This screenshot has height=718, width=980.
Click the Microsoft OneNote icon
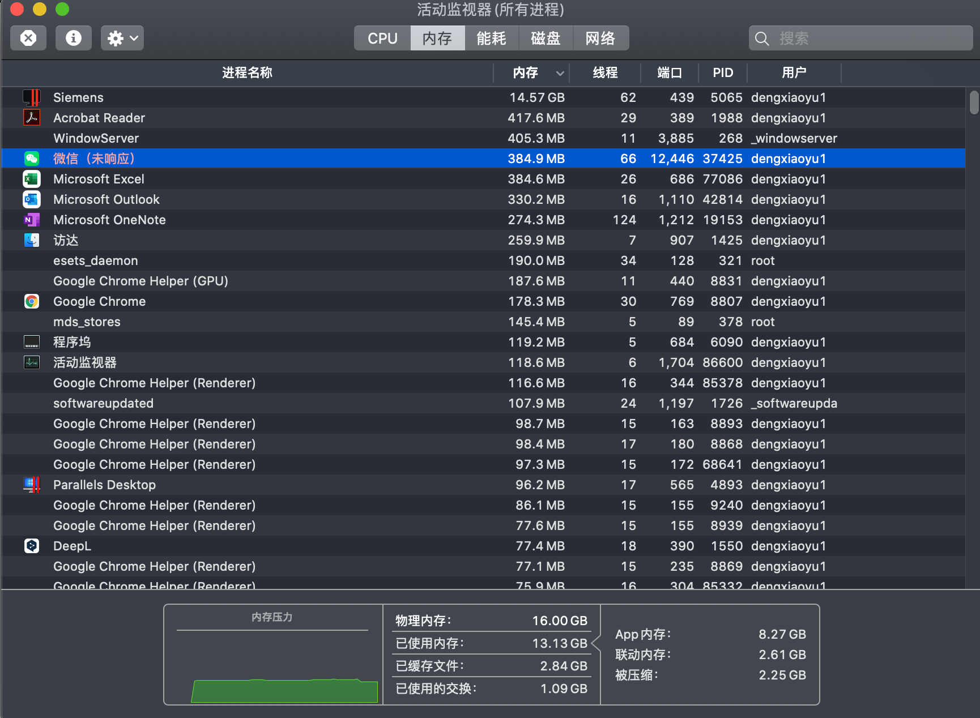[x=32, y=220]
